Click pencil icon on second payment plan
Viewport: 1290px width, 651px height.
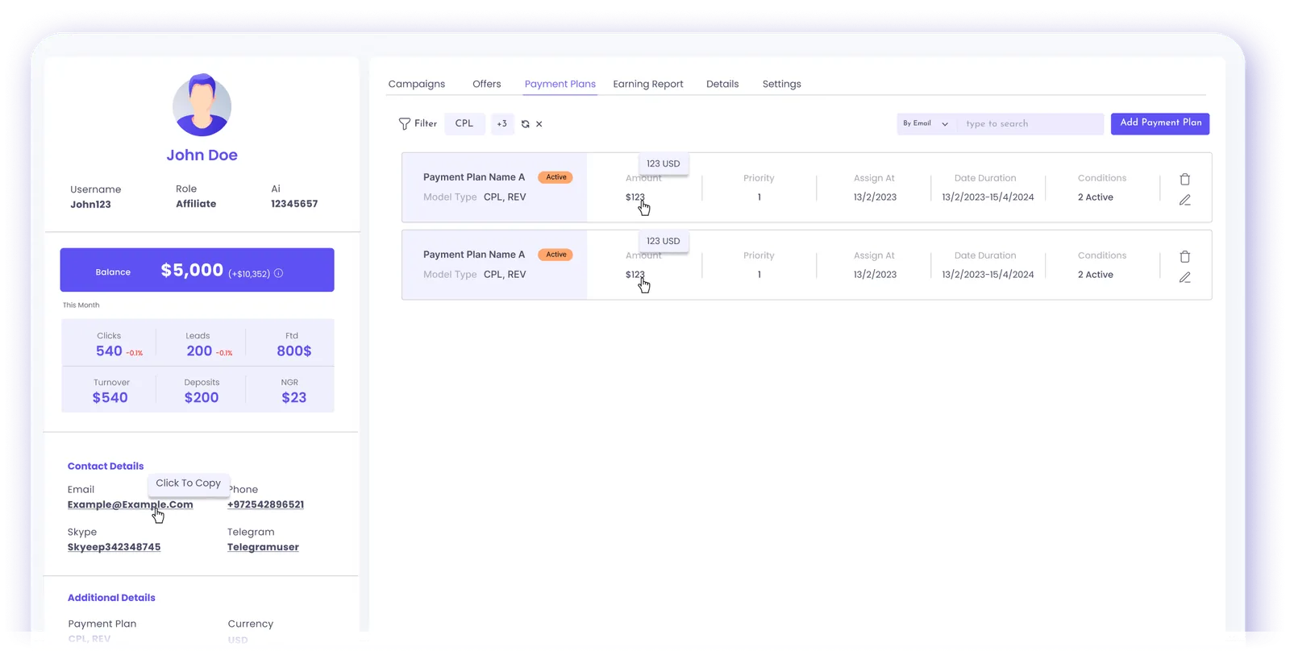[x=1184, y=277]
